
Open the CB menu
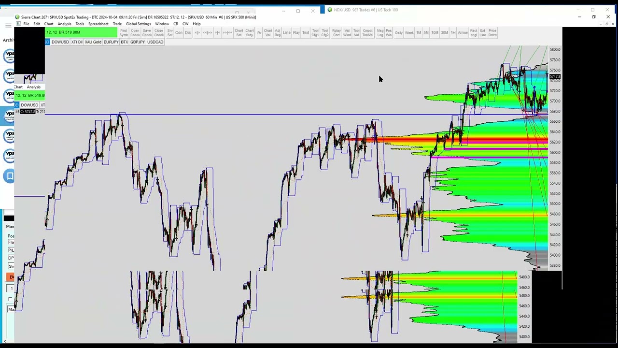point(176,24)
